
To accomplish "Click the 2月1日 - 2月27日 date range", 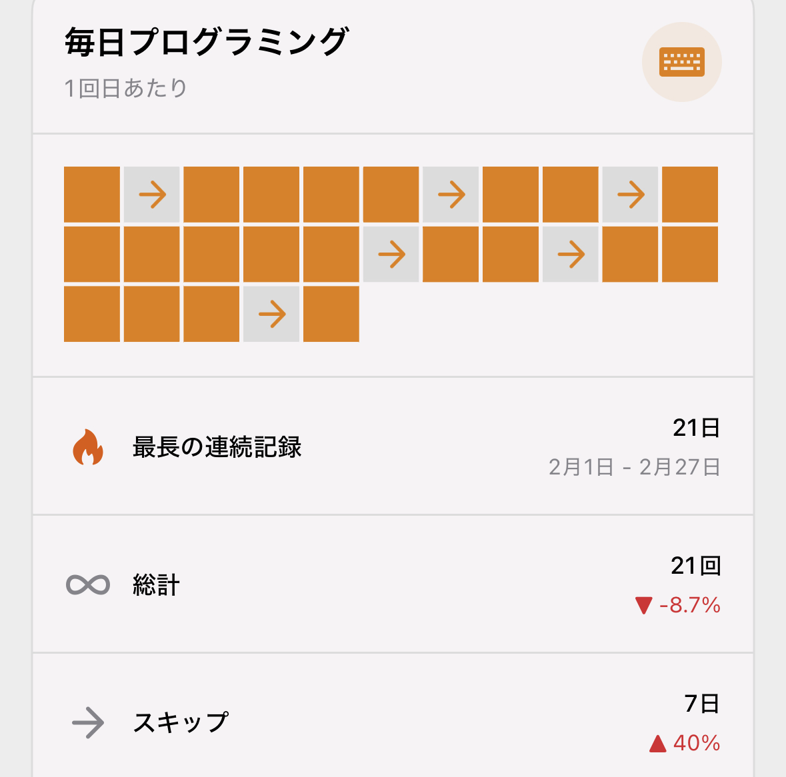I will click(634, 467).
